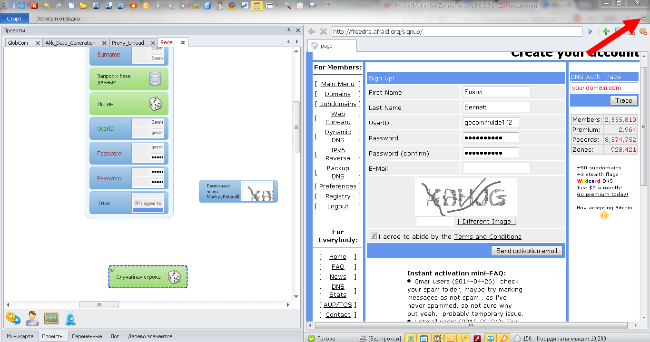This screenshot has height=342, width=650.
Task: Open the Миникарта bottom tab
Action: click(x=20, y=336)
